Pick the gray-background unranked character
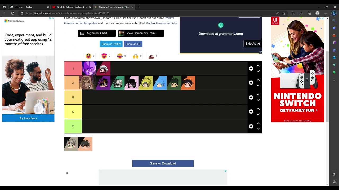The height and width of the screenshot is (190, 339). coord(71,144)
